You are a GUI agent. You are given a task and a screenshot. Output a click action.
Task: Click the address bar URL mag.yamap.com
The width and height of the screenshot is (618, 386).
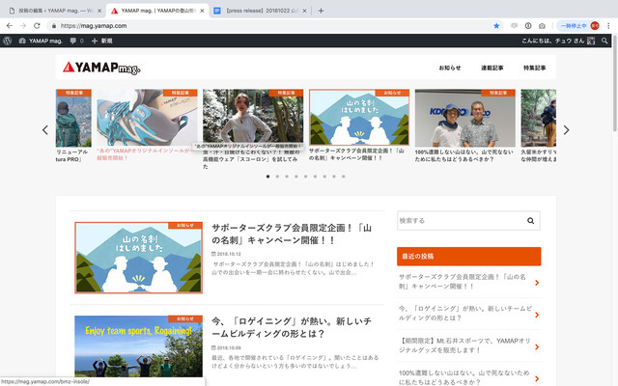(x=94, y=26)
